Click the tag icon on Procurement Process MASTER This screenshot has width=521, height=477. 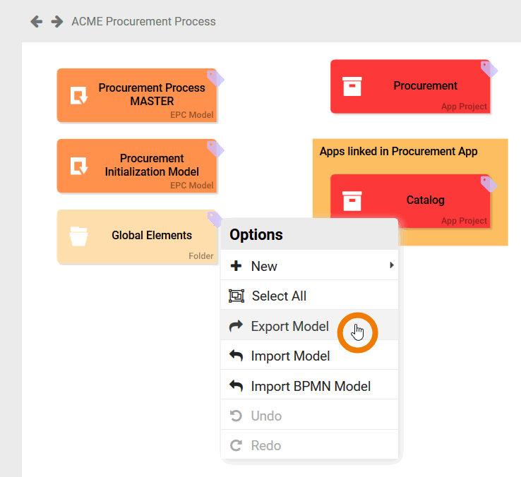(215, 78)
